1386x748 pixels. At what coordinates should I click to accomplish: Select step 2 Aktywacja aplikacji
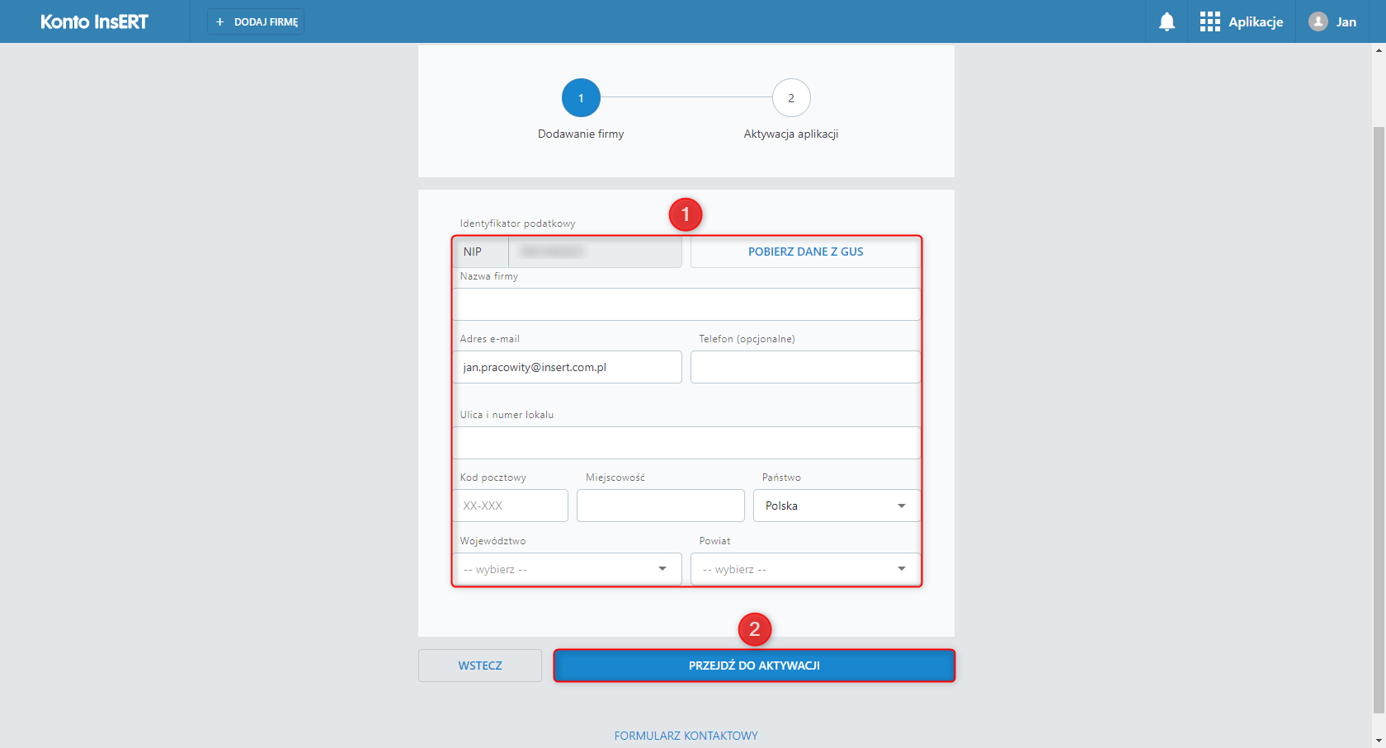791,98
